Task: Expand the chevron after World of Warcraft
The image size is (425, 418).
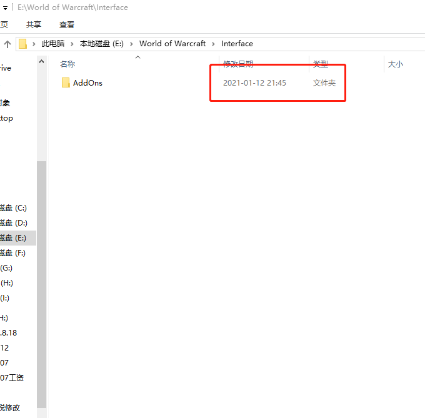Action: point(213,44)
